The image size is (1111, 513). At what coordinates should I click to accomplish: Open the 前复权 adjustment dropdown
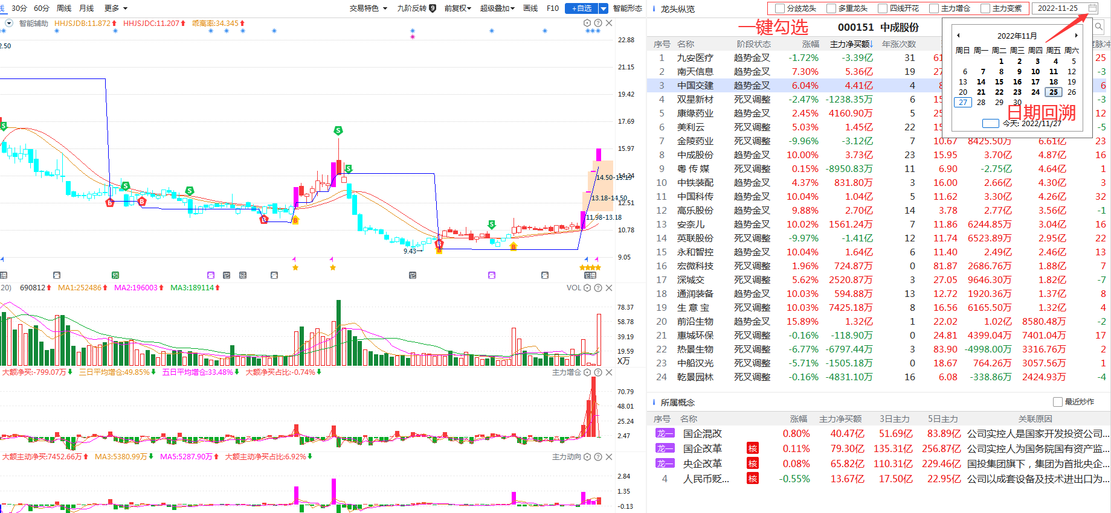coord(457,8)
